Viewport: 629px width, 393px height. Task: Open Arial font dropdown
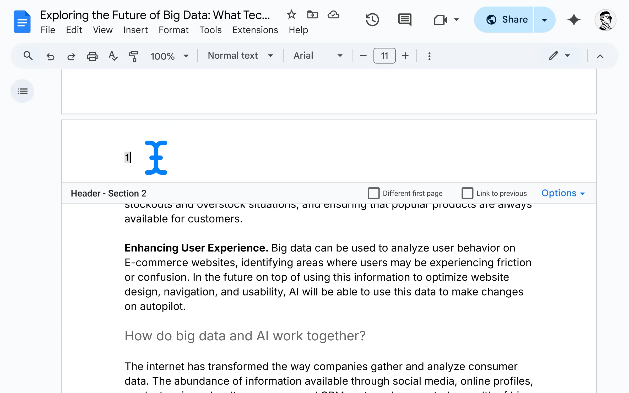point(318,56)
